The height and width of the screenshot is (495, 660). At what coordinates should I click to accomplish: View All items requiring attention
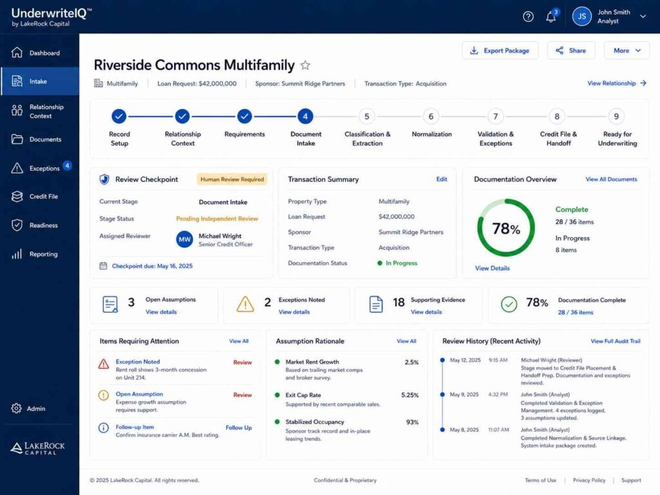(238, 341)
